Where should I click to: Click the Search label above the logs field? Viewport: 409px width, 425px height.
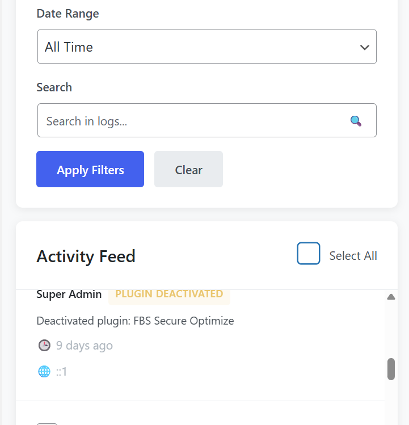(x=54, y=87)
